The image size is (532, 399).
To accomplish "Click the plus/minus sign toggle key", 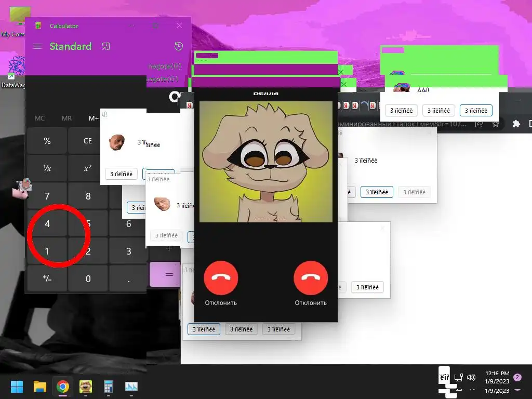I will tap(47, 278).
